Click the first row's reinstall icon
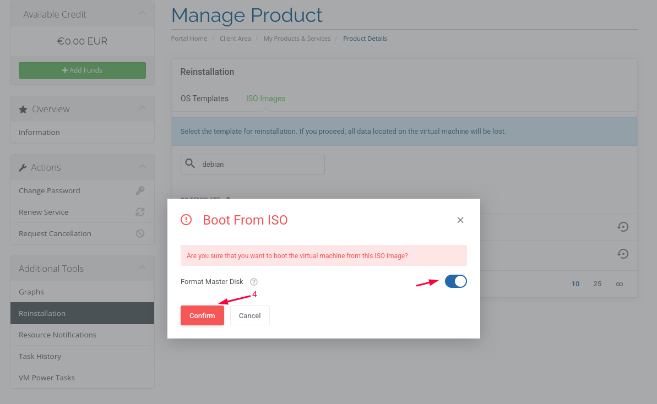 coord(622,227)
